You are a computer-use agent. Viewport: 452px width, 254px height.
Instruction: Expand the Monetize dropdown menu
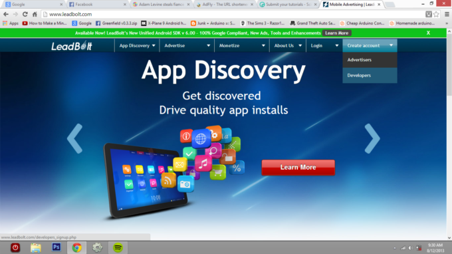[x=242, y=46]
